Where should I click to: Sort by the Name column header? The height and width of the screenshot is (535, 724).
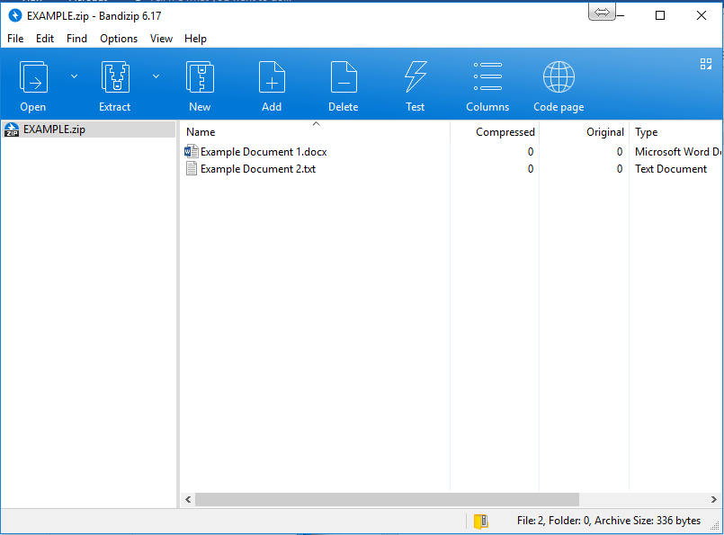click(x=315, y=132)
